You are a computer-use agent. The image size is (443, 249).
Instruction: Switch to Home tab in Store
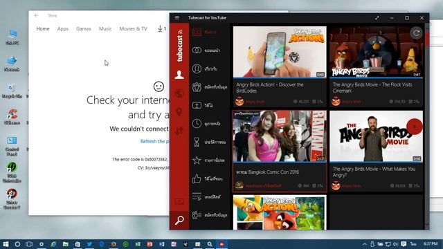tap(43, 29)
